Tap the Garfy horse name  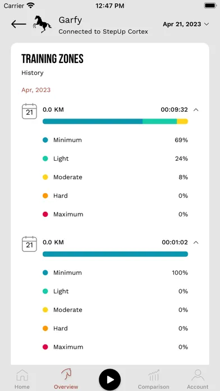click(x=70, y=20)
